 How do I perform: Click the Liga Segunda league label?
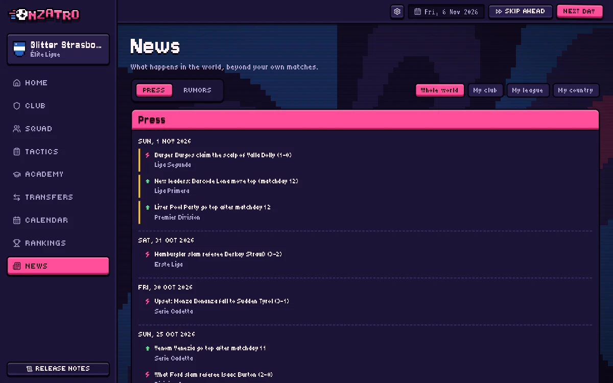[x=173, y=165]
